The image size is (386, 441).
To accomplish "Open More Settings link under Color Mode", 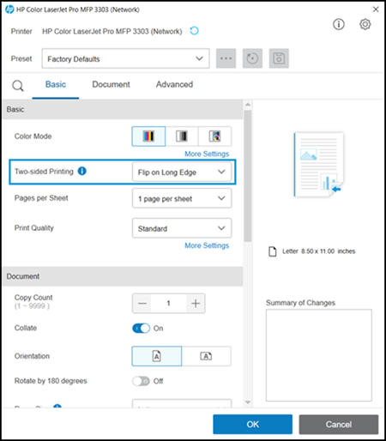I will [x=207, y=154].
